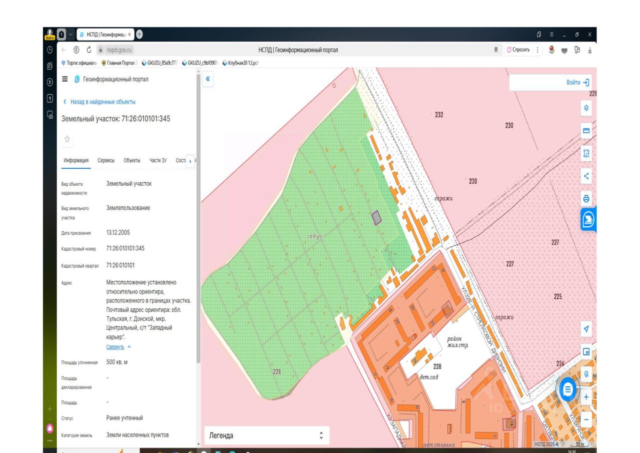Click the highlighted purple parcel on map

(376, 217)
